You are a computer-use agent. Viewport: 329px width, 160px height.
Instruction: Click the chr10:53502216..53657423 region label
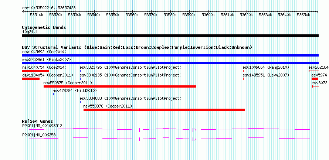49,8
